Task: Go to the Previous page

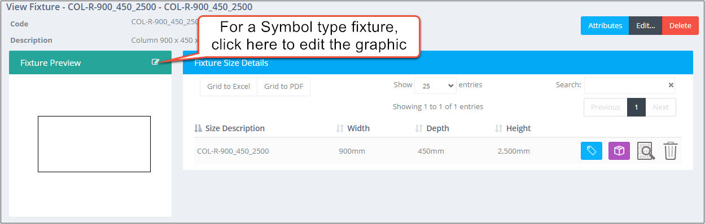Action: point(606,107)
